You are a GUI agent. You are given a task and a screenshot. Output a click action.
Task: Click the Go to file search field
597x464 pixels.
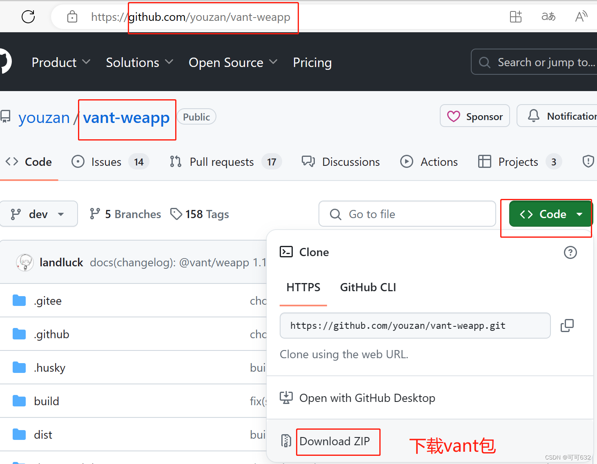coord(407,214)
